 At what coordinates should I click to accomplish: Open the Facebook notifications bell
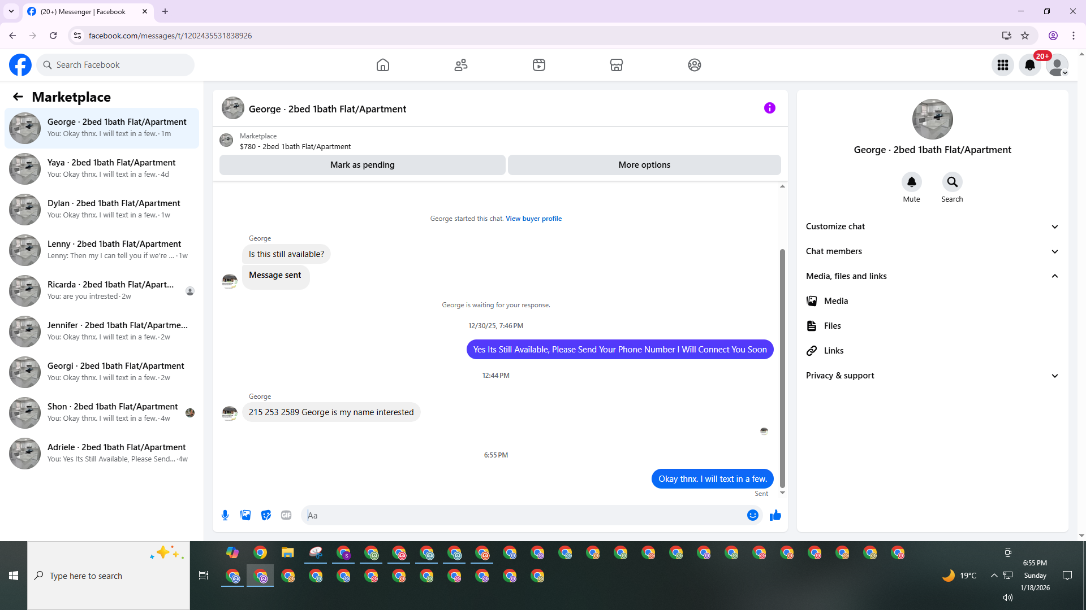click(1029, 65)
